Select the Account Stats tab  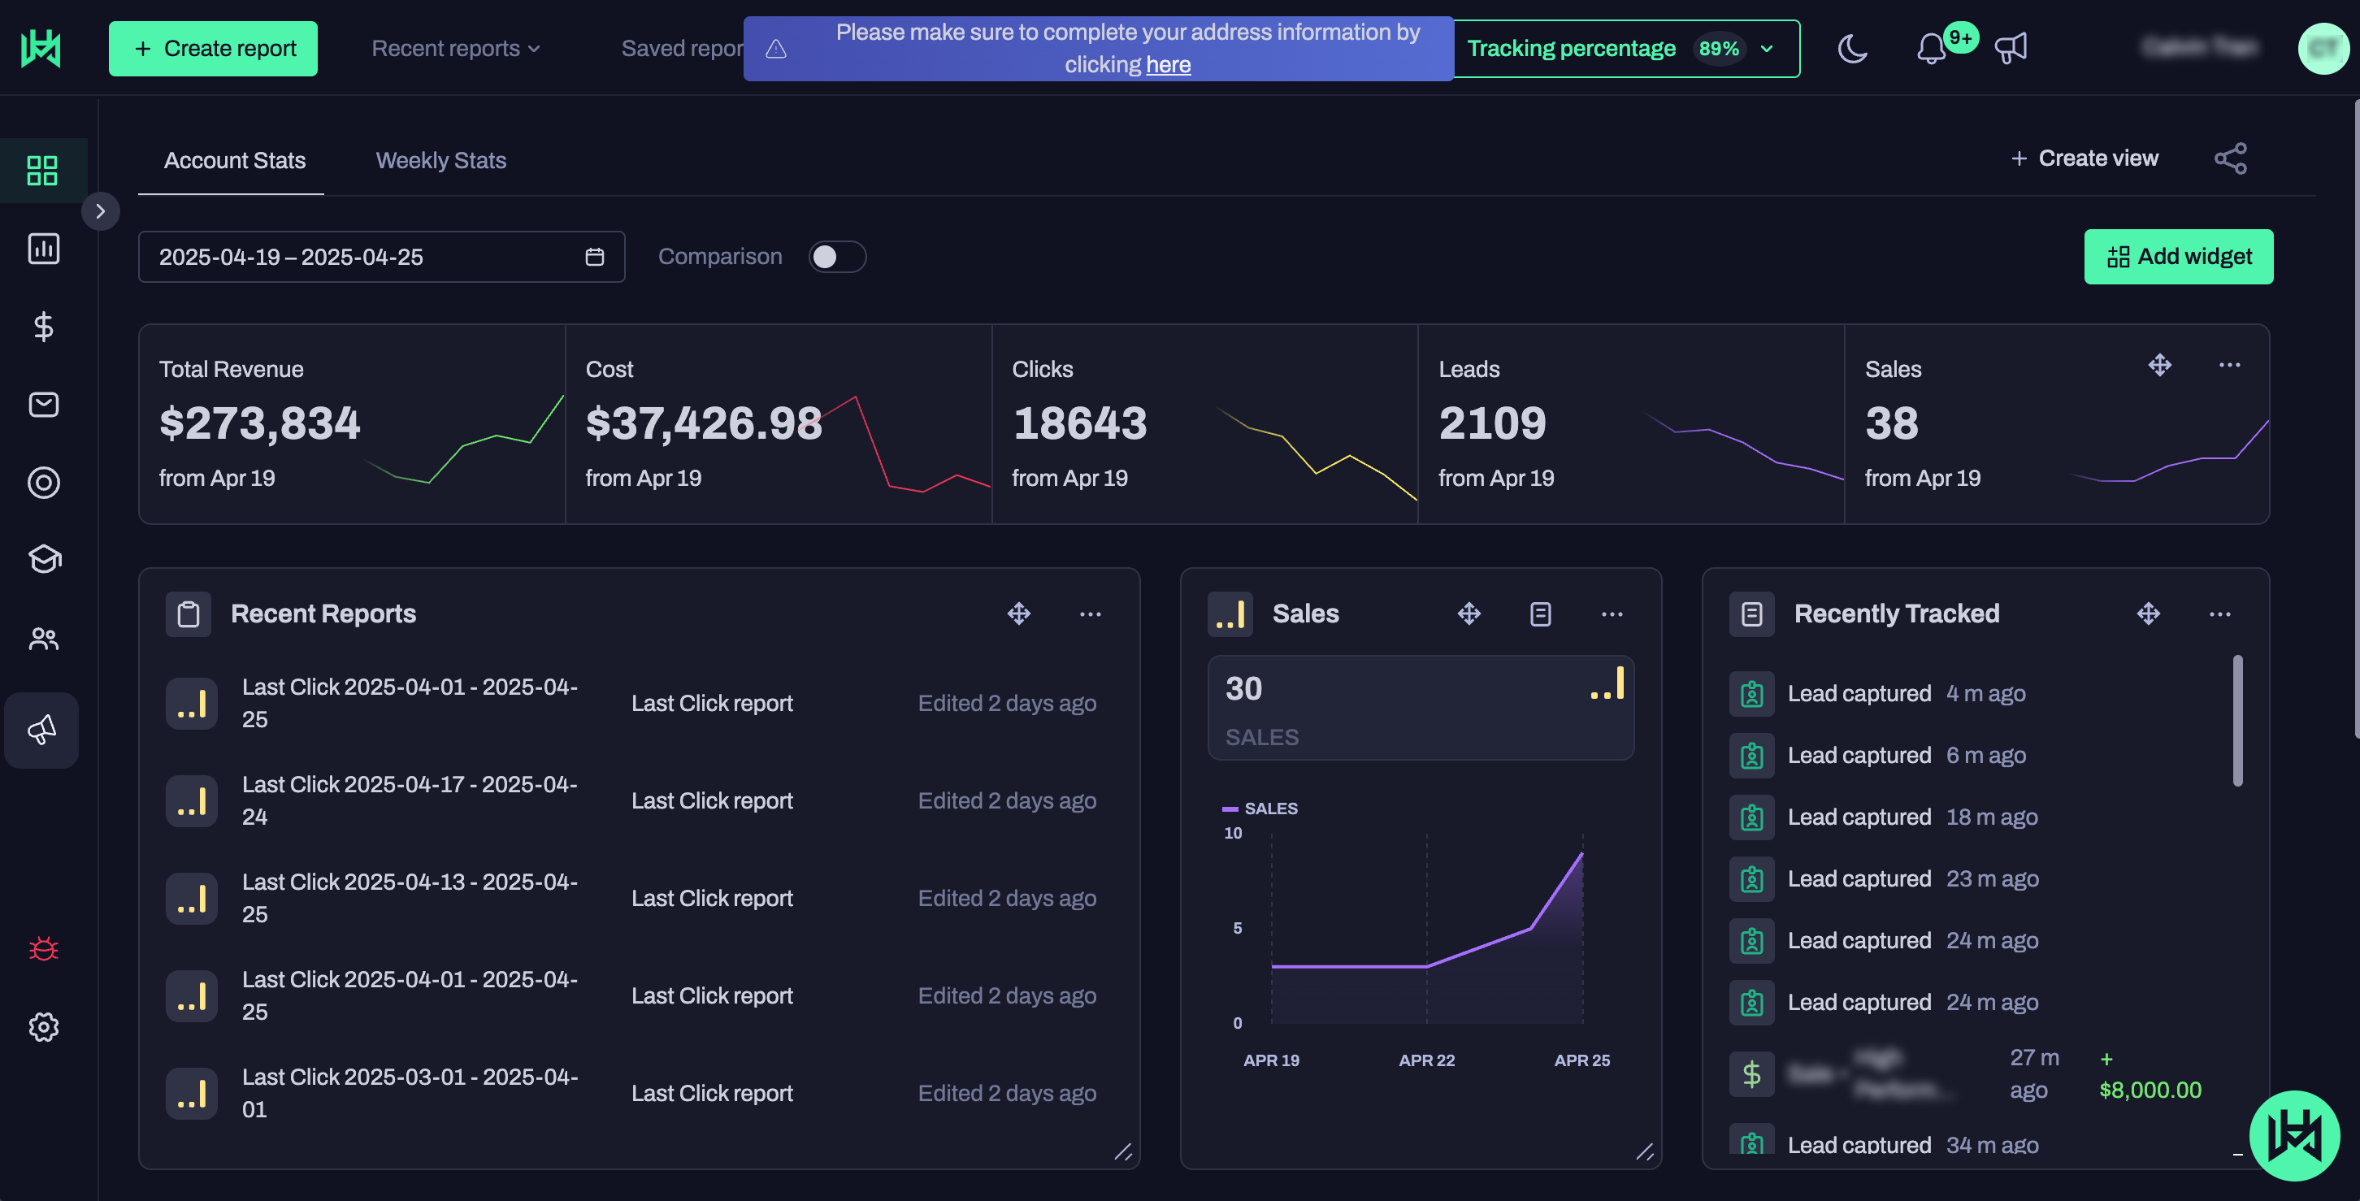click(x=235, y=160)
